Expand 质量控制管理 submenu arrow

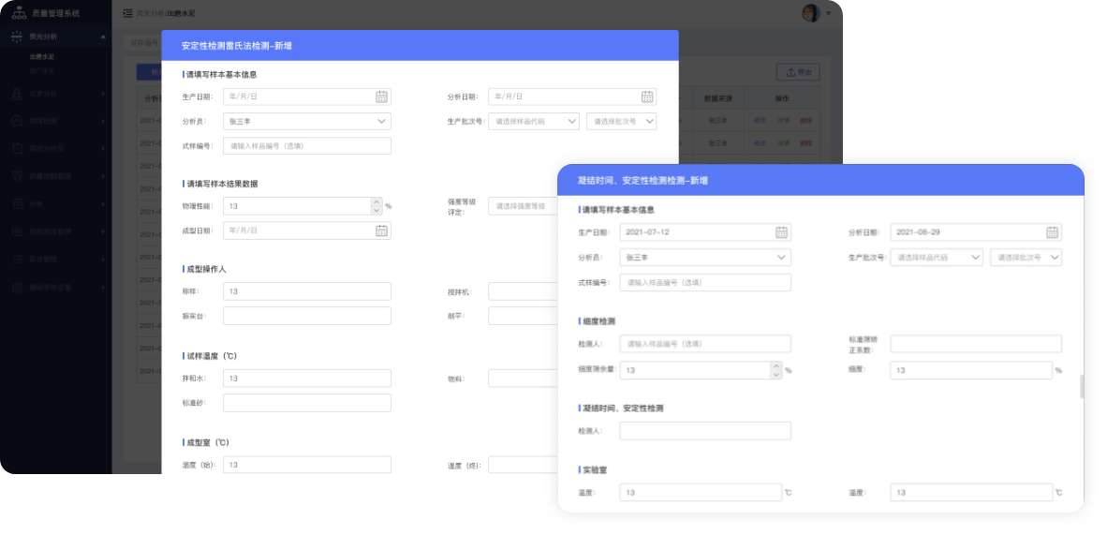[x=103, y=175]
